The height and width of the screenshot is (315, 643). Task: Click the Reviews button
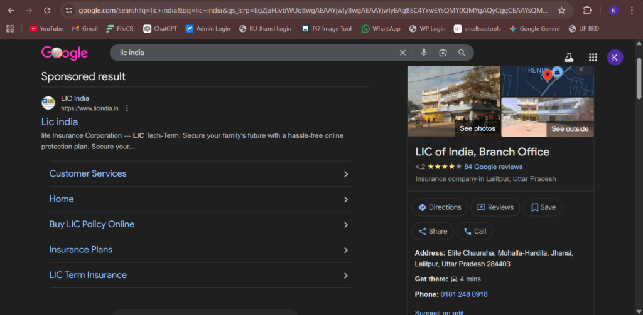(495, 207)
